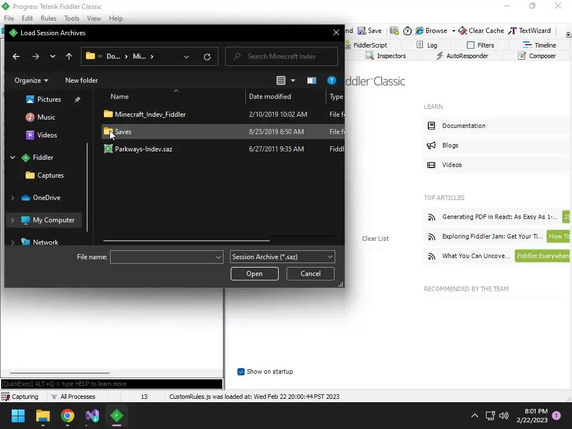Expand the address bar path history dropdown
Image resolution: width=572 pixels, height=429 pixels.
point(187,56)
